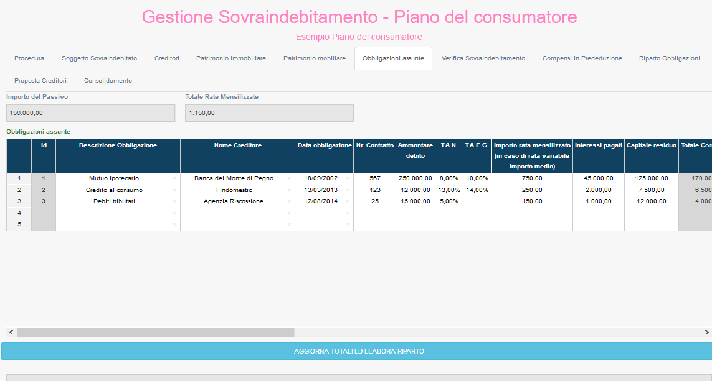712x381 pixels.
Task: Open the Mutuo ipotecario description dropdown
Action: 174,178
